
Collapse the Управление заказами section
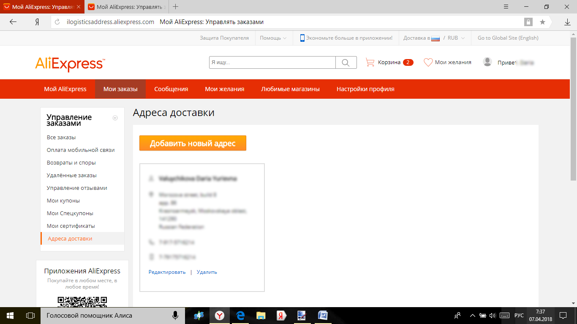click(x=115, y=118)
